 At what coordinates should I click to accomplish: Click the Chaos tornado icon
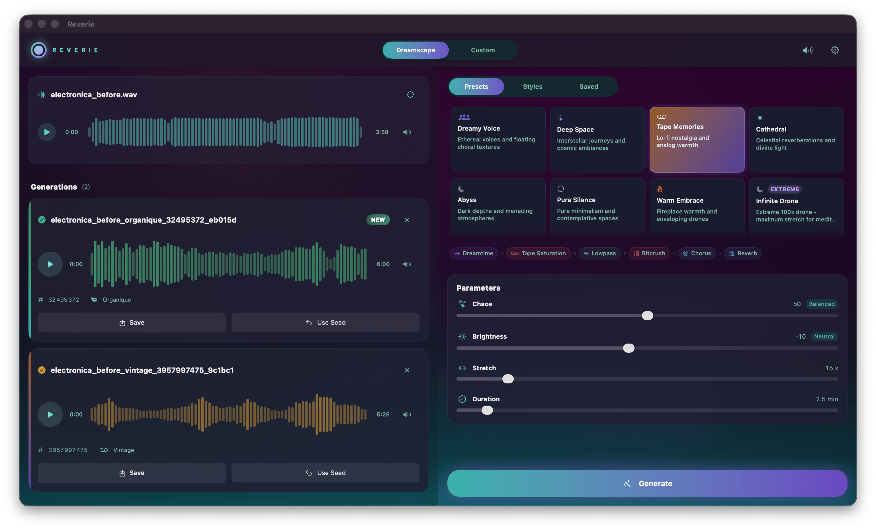click(x=462, y=304)
